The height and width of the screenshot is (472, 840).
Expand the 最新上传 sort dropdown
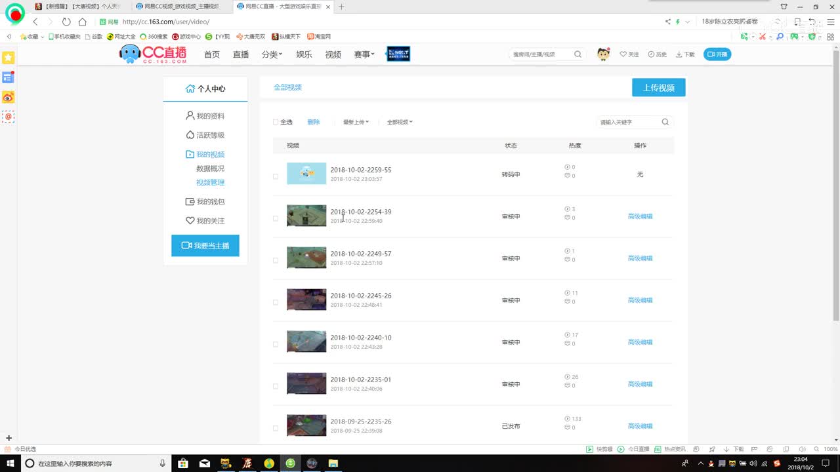pos(356,122)
